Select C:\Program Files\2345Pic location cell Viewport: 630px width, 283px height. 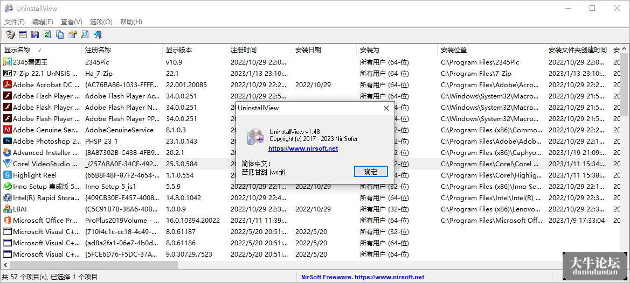click(x=480, y=62)
